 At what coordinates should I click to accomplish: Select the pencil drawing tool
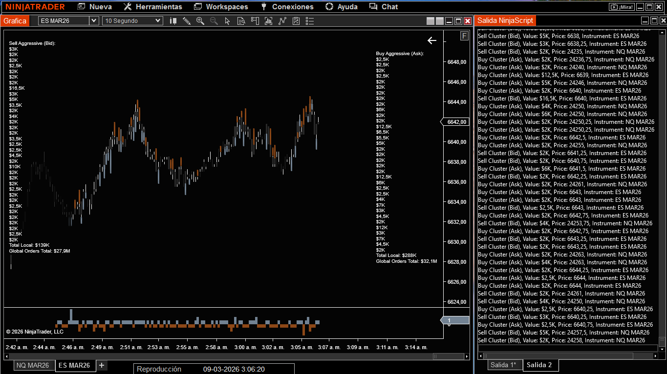[187, 20]
